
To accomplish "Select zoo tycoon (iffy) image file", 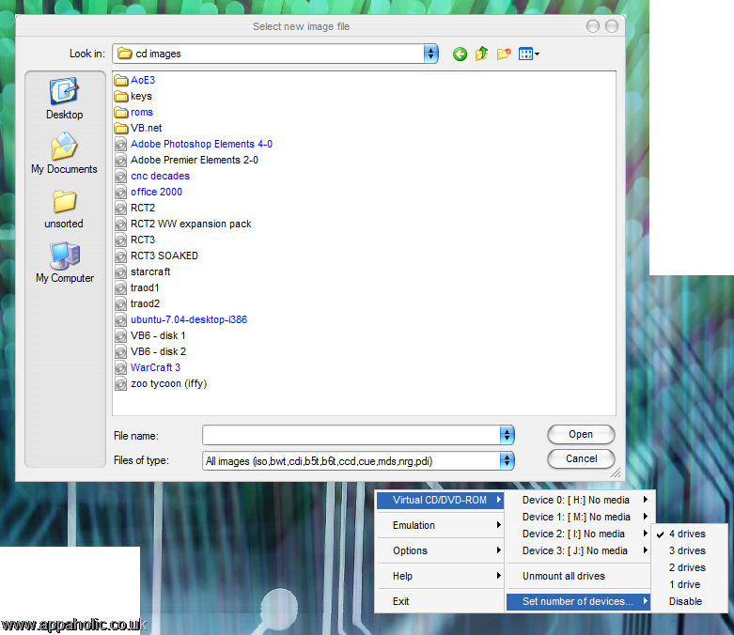I will (161, 383).
